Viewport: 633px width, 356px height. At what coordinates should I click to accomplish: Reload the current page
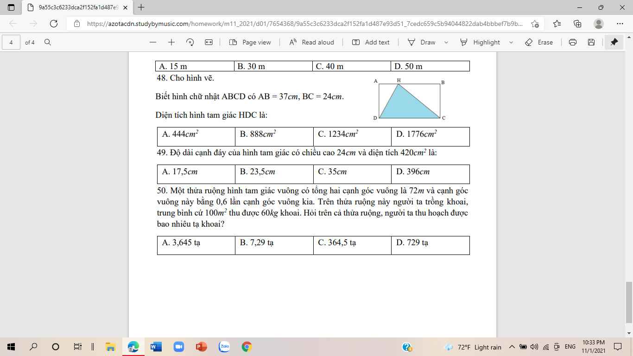click(53, 24)
